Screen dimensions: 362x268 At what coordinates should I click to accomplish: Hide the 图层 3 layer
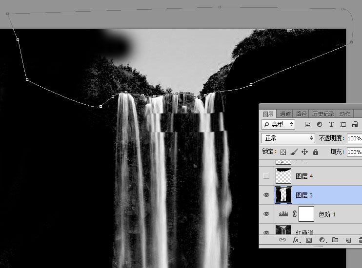(266, 195)
